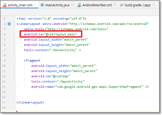This screenshot has height=115, width=162.
Task: Click the <fragment opening tag text
Action: [32, 61]
